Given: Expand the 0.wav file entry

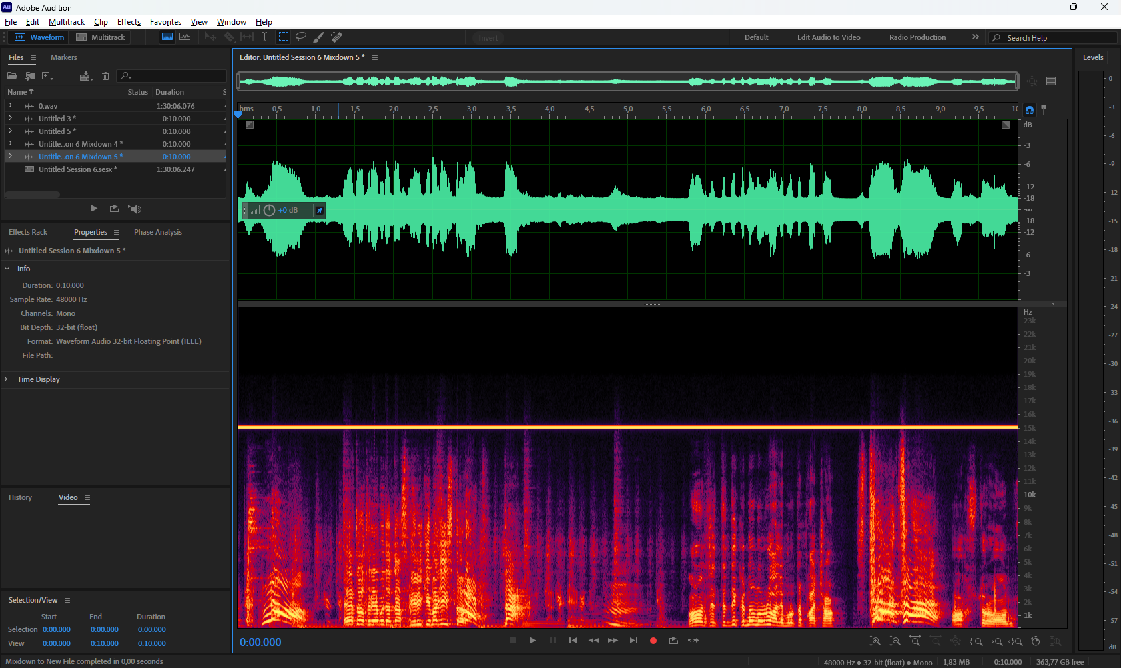Looking at the screenshot, I should tap(10, 106).
